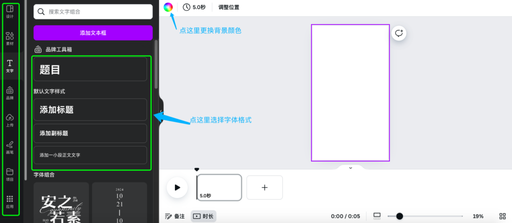Image resolution: width=512 pixels, height=223 pixels.
Task: Open the grid view icon
Action: 502,216
